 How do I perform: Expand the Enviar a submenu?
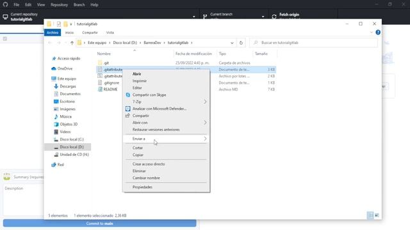(x=167, y=139)
